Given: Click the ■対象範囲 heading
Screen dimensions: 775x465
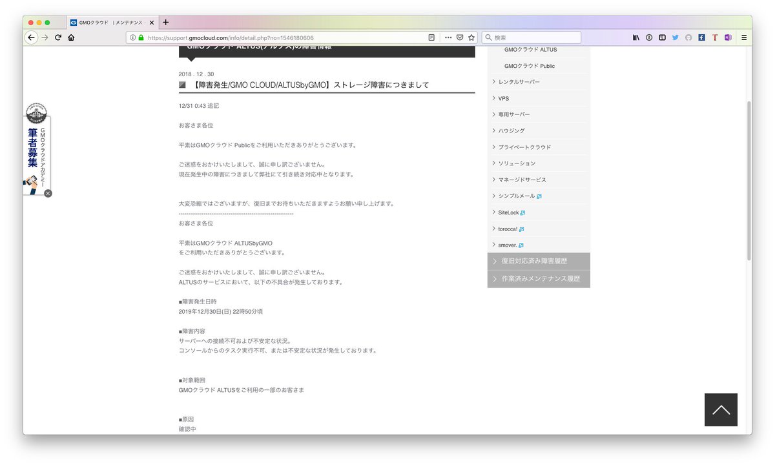Looking at the screenshot, I should (192, 380).
